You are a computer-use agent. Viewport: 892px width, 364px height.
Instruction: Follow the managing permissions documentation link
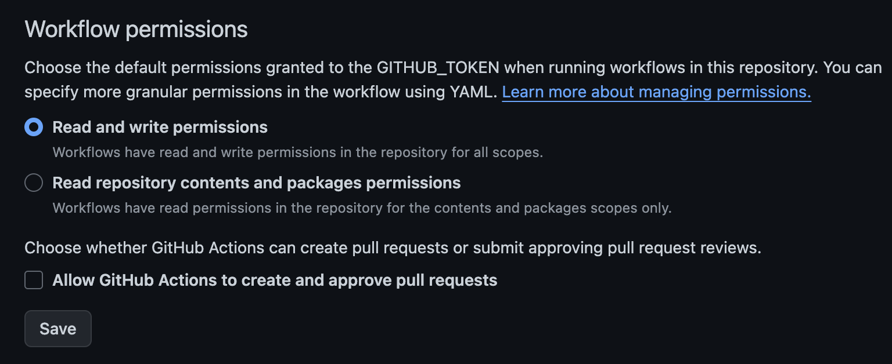tap(656, 92)
